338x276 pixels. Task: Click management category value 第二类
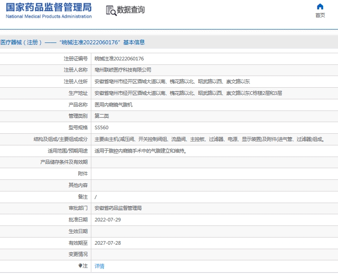point(102,116)
